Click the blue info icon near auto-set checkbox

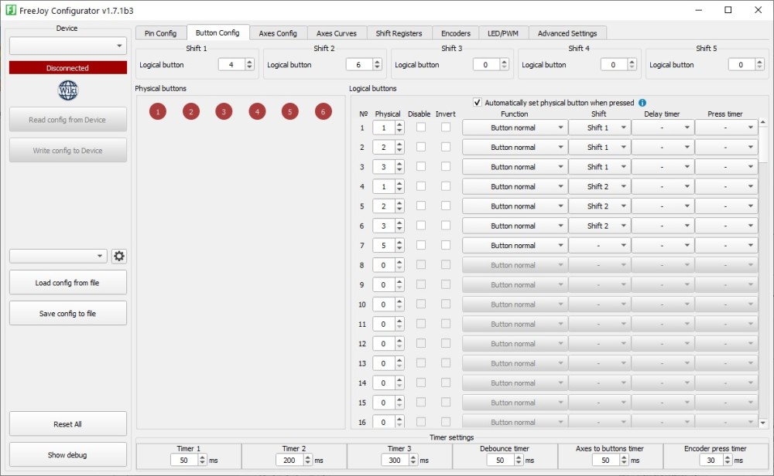coord(642,103)
